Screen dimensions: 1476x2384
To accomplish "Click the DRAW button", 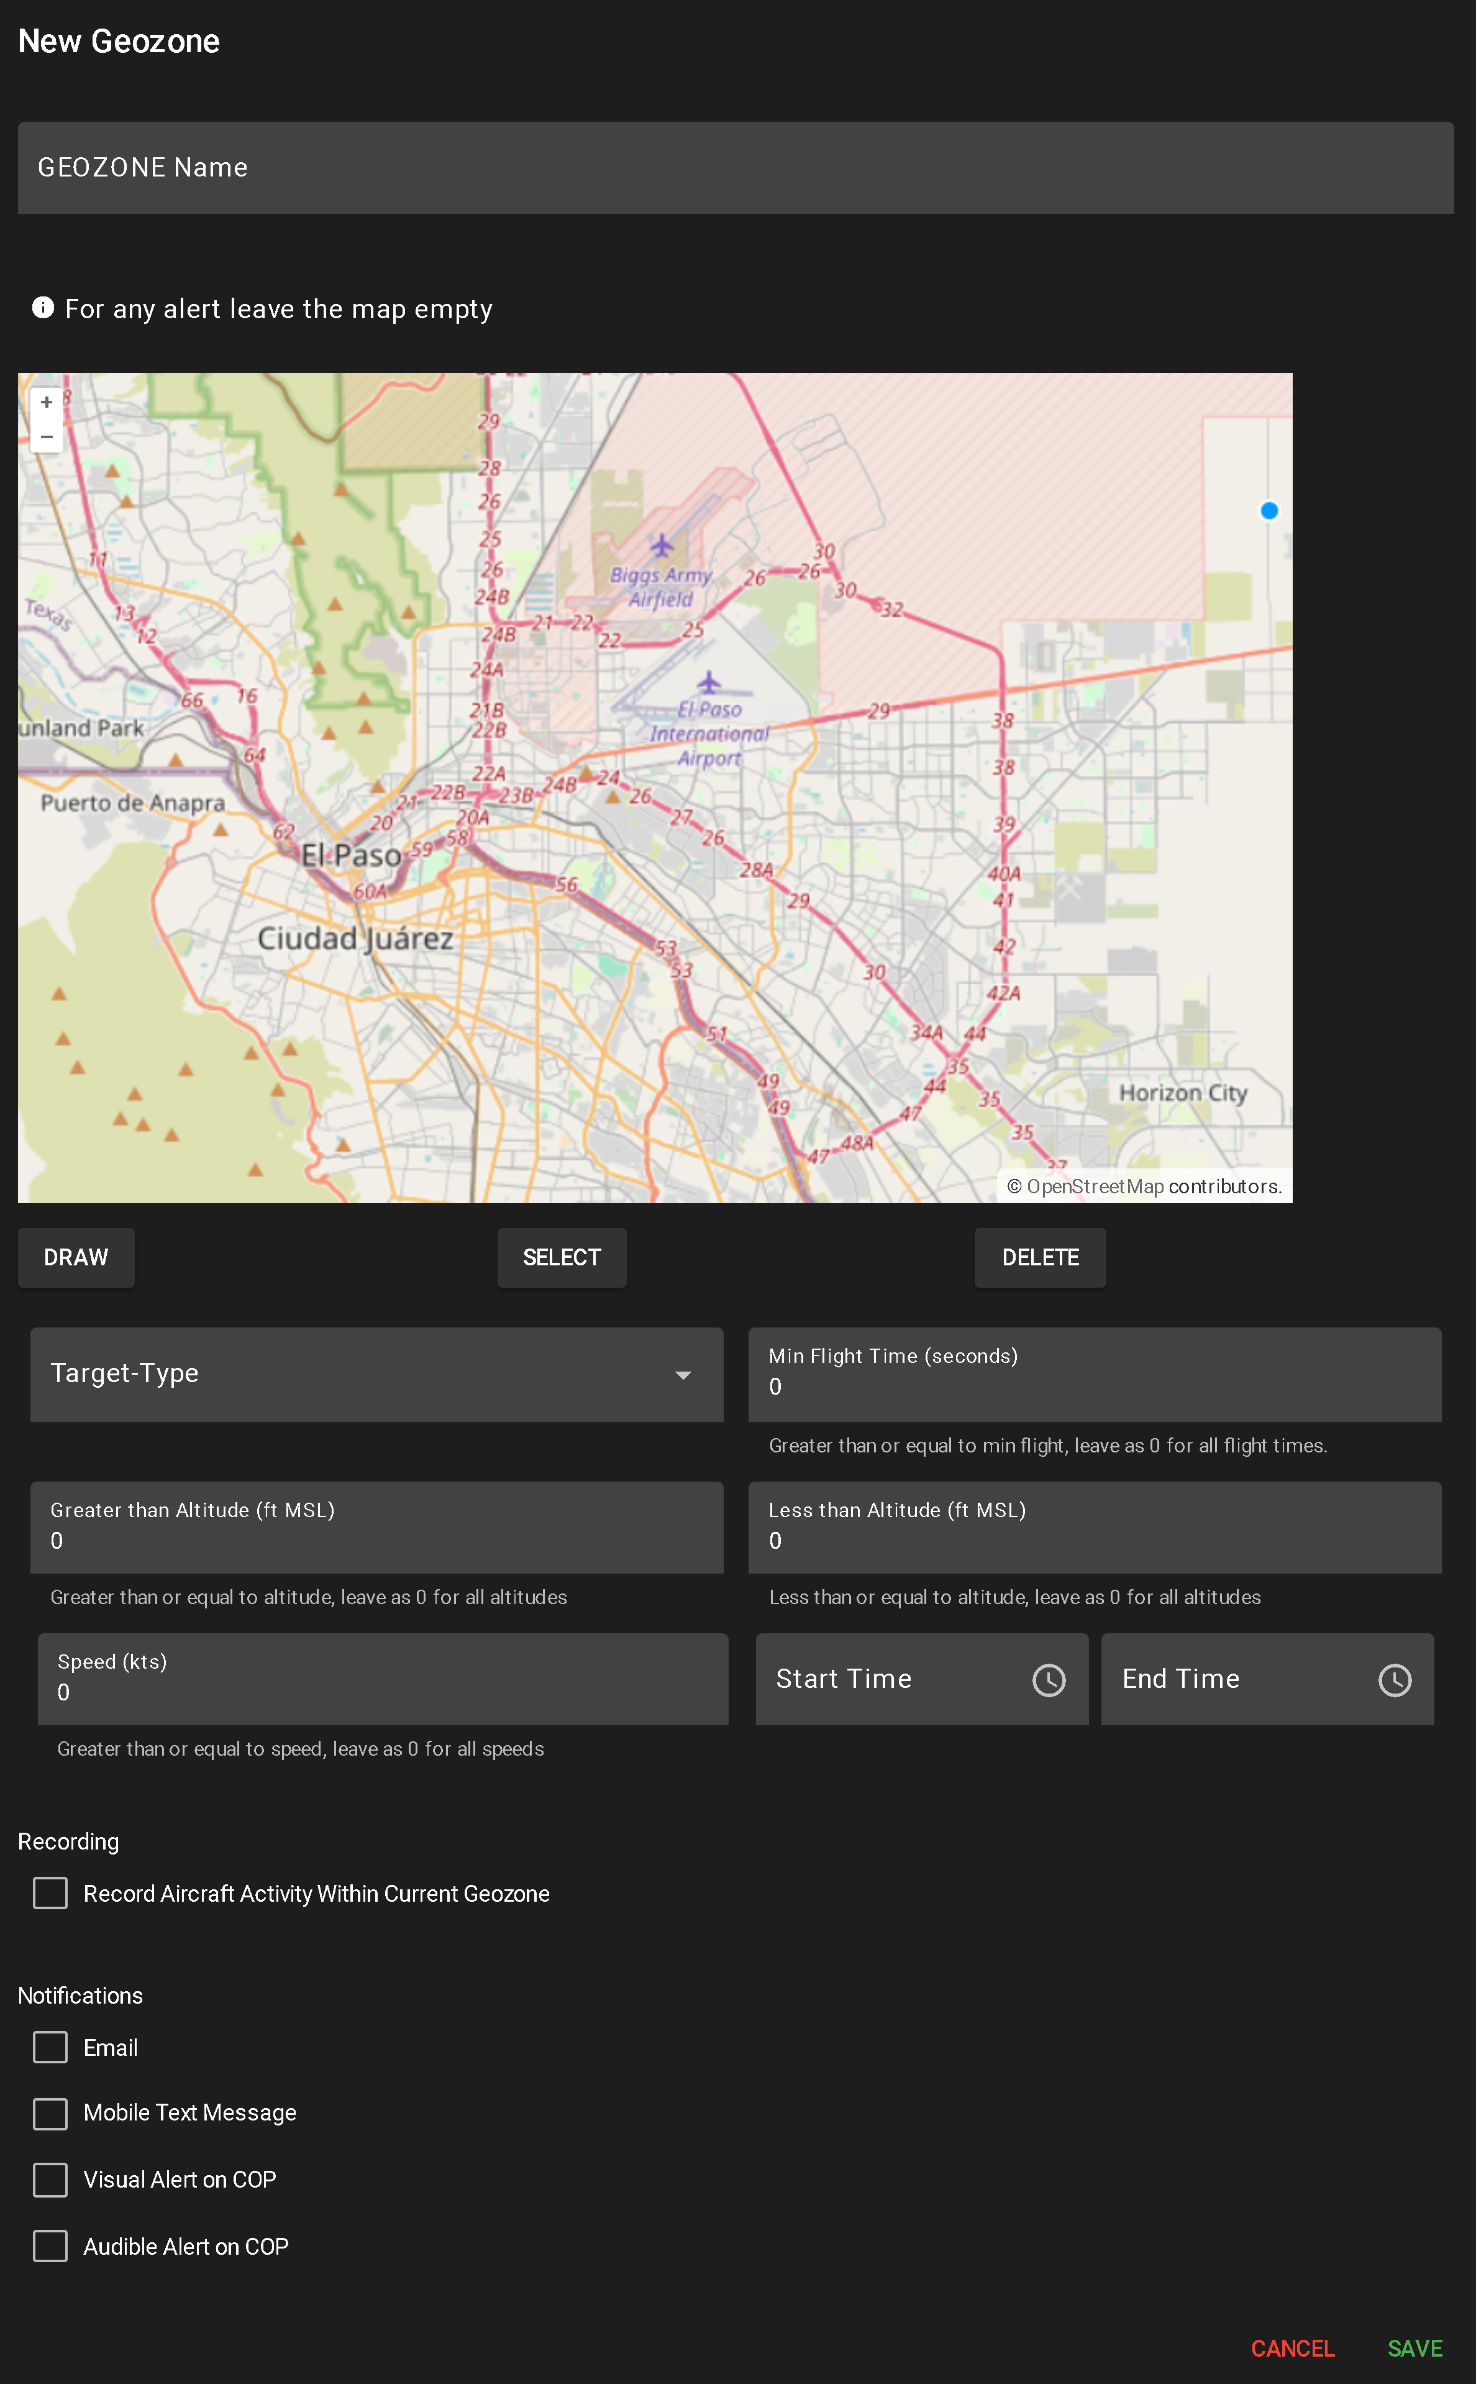I will click(x=76, y=1258).
